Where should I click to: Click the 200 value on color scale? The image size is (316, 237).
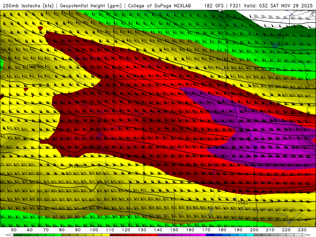[254, 230]
